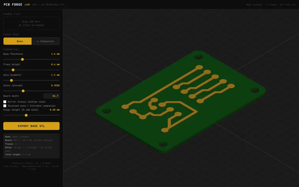Viewport: 299px width, 187px height.
Task: Click the top-right model status summary text
Action: (271, 5)
